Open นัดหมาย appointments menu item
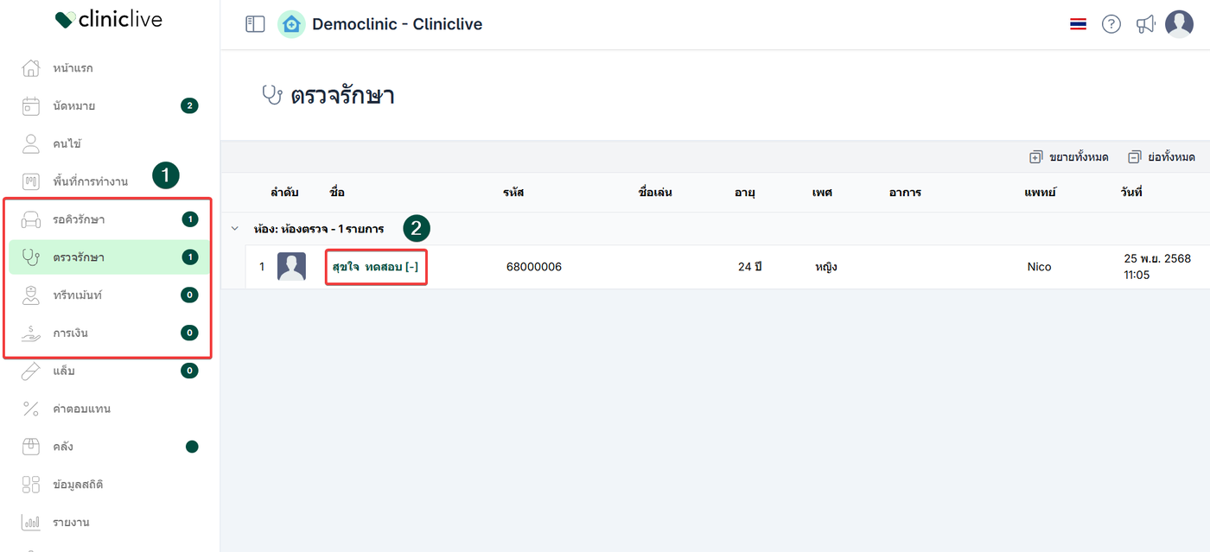The image size is (1210, 552). point(73,106)
